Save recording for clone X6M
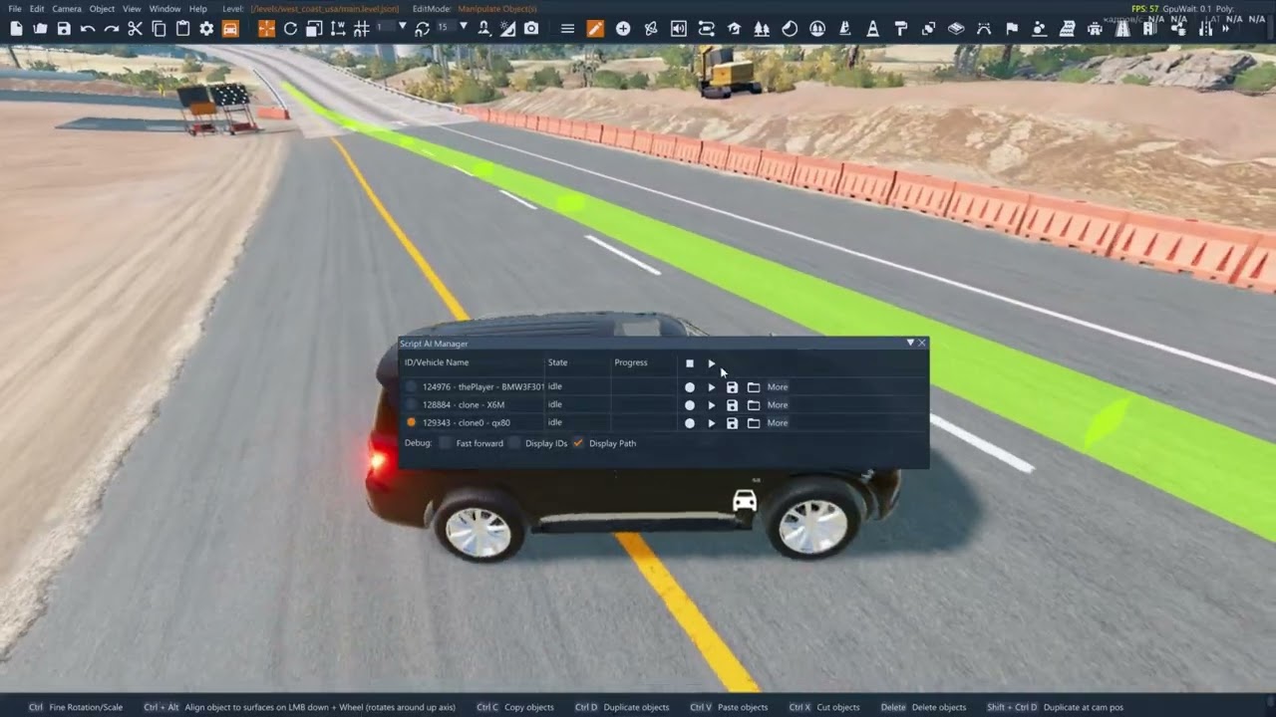The width and height of the screenshot is (1276, 717). click(x=732, y=405)
